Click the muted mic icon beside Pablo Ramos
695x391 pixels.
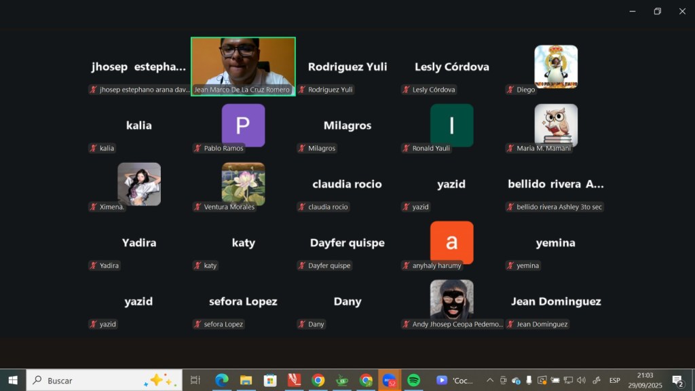tap(198, 148)
